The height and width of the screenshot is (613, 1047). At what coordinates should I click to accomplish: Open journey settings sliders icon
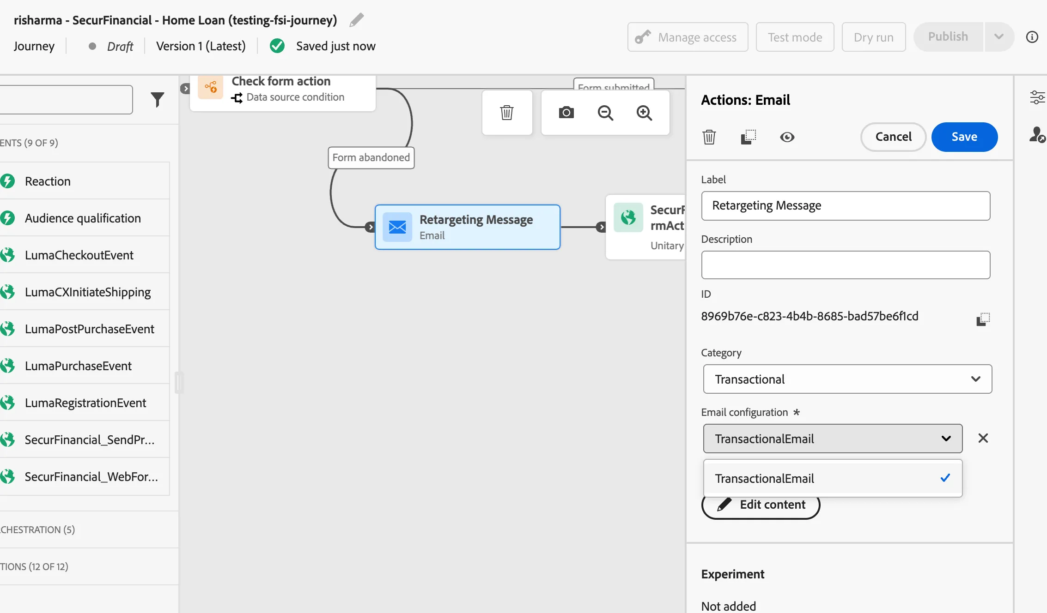(x=1037, y=97)
